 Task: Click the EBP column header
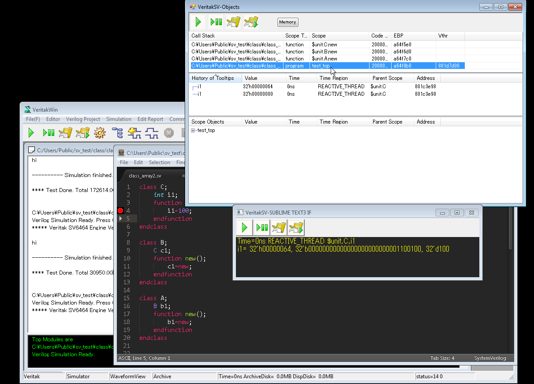[414, 36]
